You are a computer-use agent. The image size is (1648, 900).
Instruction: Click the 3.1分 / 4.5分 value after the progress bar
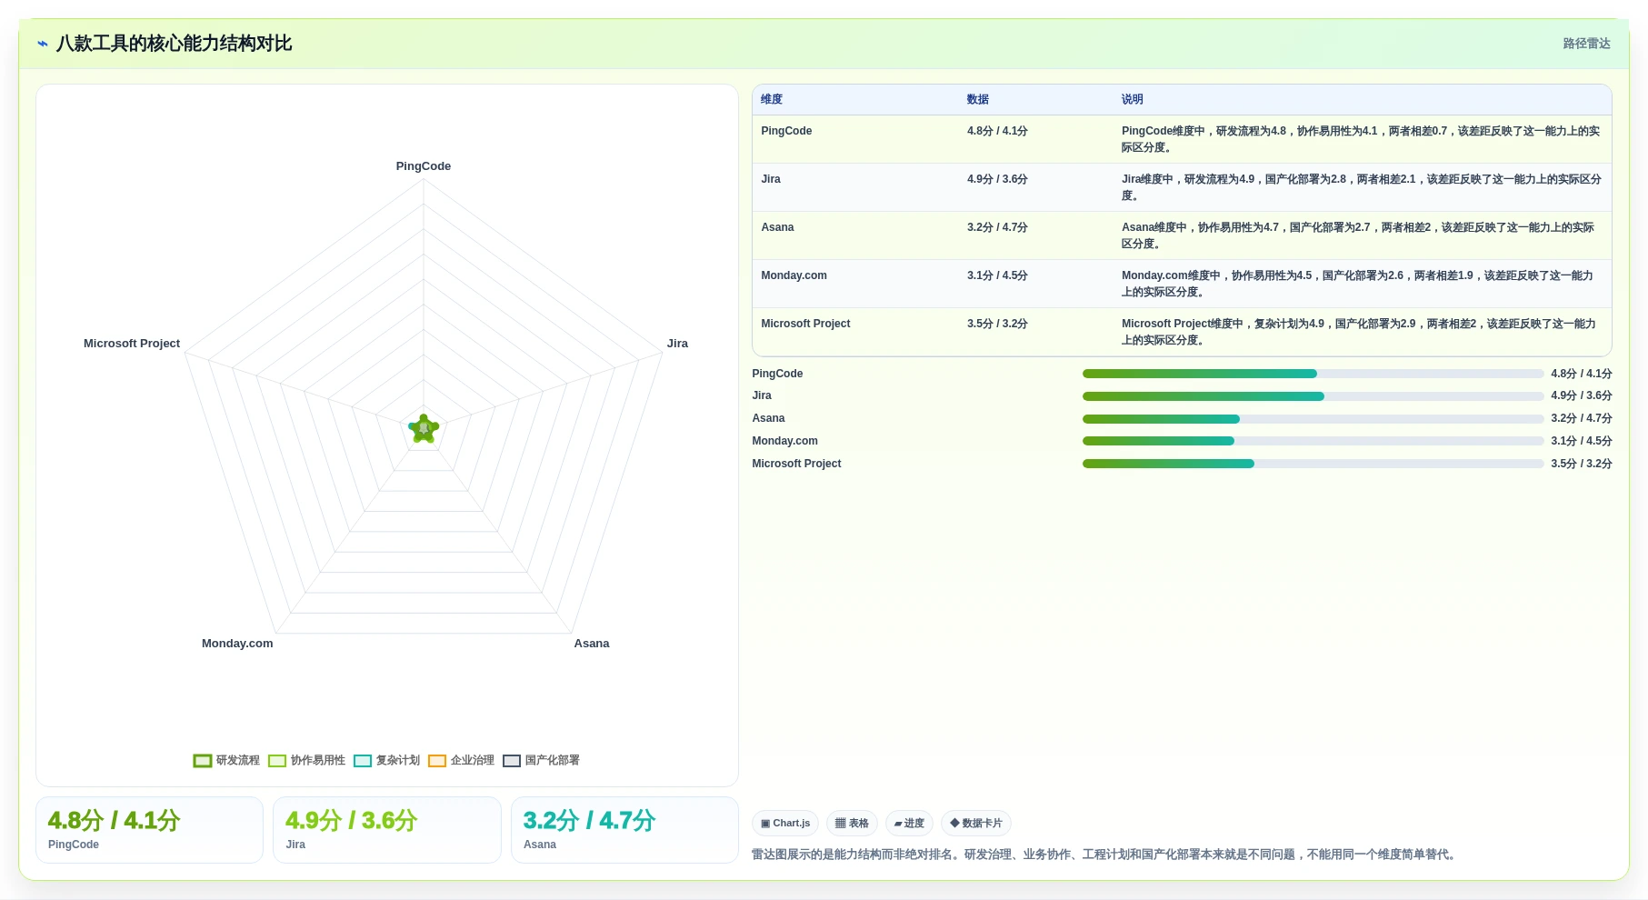[x=1582, y=441]
